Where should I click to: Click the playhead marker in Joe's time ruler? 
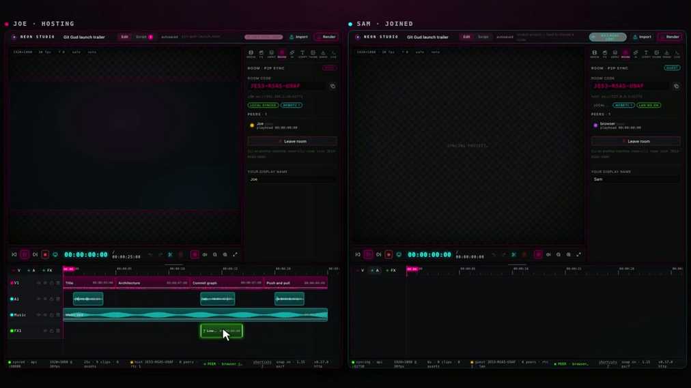69,269
